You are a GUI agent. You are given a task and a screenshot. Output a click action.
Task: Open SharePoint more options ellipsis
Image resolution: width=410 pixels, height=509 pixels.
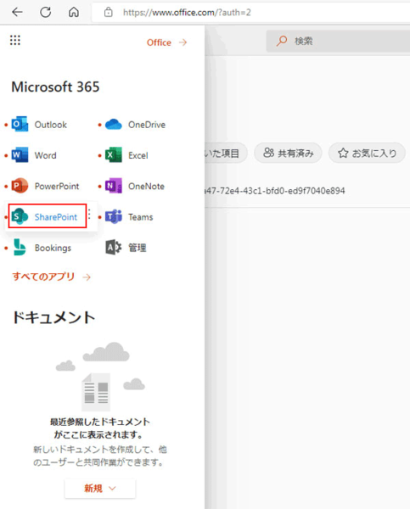(x=89, y=215)
